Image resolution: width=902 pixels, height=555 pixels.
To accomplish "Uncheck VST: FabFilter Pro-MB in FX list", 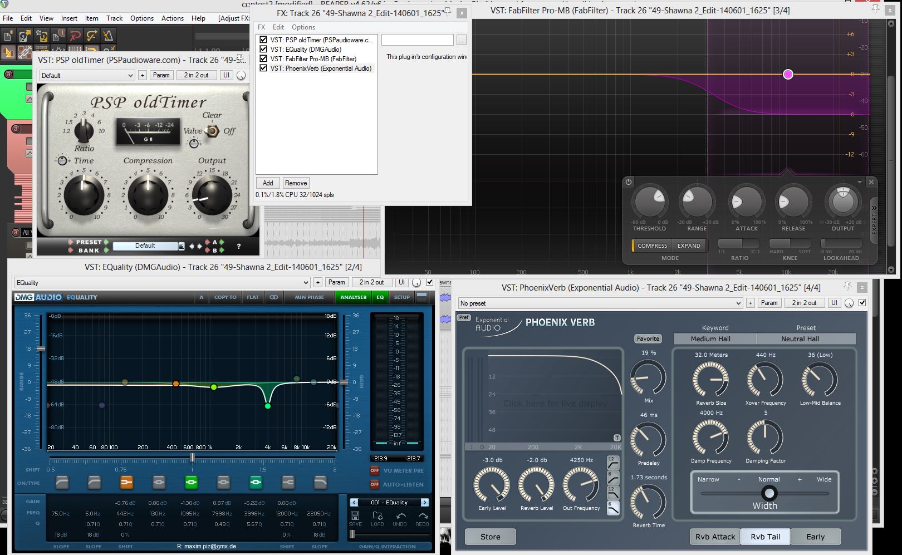I will tap(263, 58).
